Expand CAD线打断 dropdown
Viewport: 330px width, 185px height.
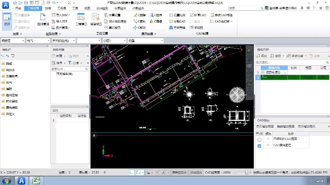pyautogui.click(x=231, y=21)
